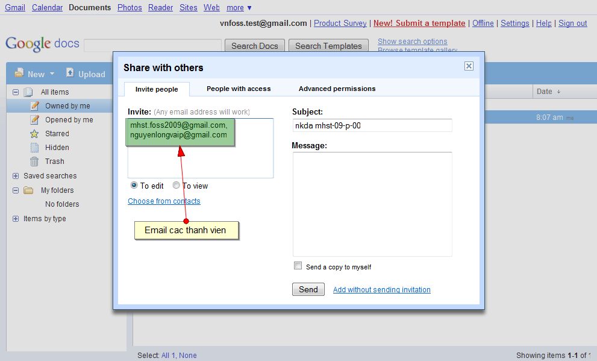Image resolution: width=597 pixels, height=361 pixels.
Task: Click into the Message text area
Action: [372, 204]
